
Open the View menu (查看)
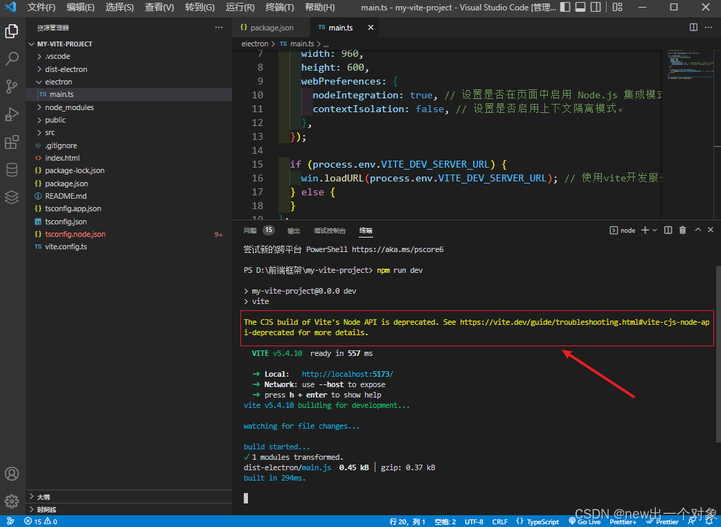click(x=159, y=8)
